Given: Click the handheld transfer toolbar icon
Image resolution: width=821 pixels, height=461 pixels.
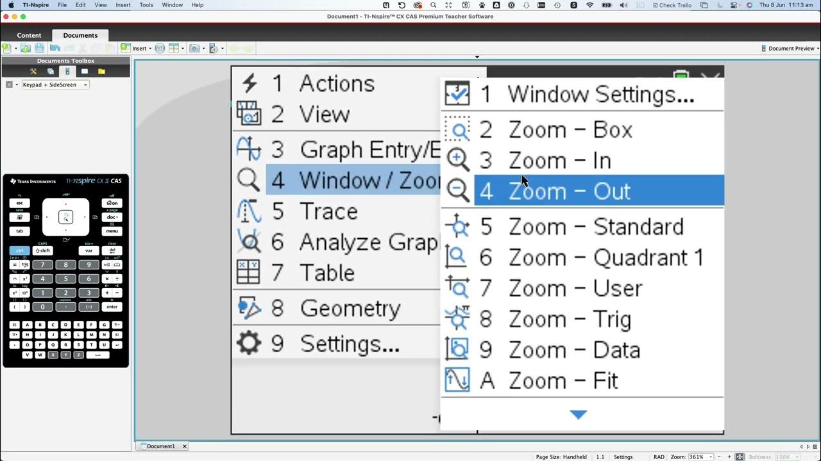Looking at the screenshot, I should [214, 48].
